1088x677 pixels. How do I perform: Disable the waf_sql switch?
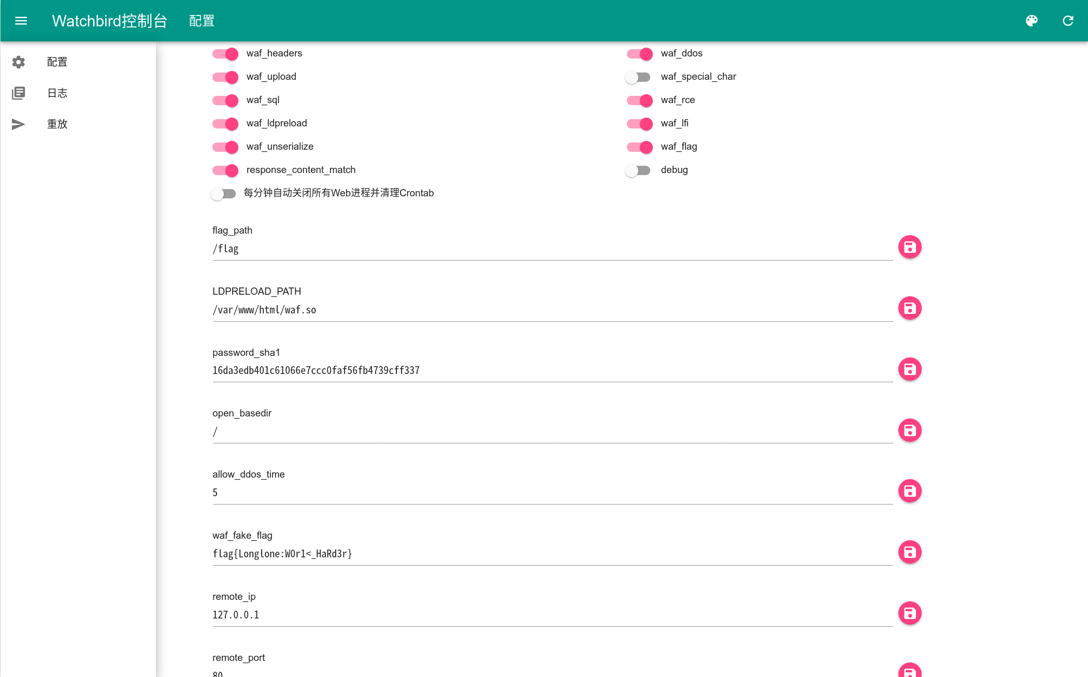point(225,100)
